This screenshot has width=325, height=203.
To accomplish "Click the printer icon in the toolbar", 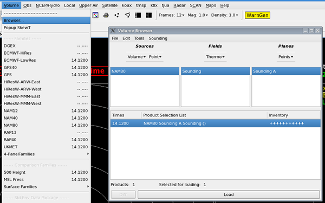I will point(106,15).
